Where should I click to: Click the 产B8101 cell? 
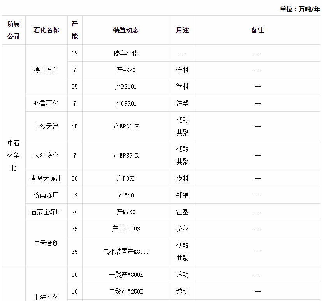point(126,87)
